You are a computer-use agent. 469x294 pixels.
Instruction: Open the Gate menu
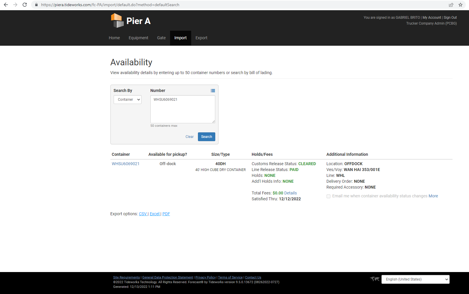click(x=161, y=38)
